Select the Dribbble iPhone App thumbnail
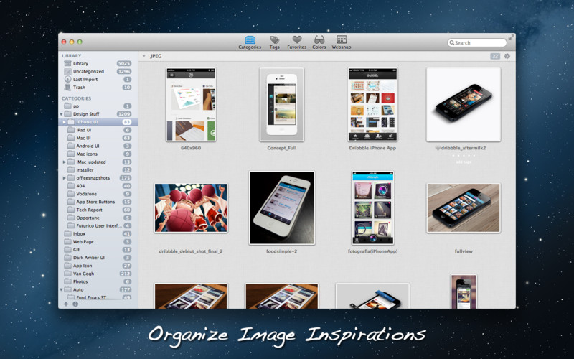Image resolution: width=574 pixels, height=359 pixels. 372,105
